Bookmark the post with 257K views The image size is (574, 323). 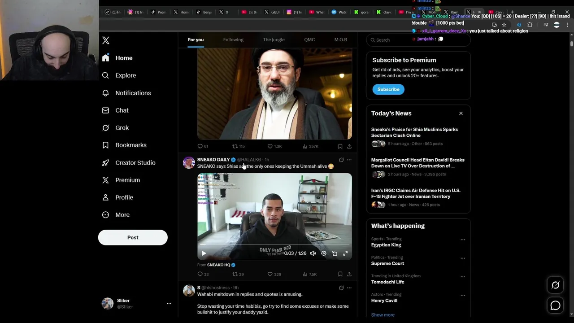pos(340,146)
